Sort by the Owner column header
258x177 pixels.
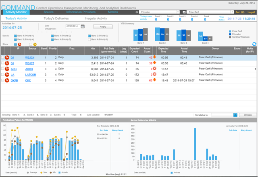pos(215,49)
